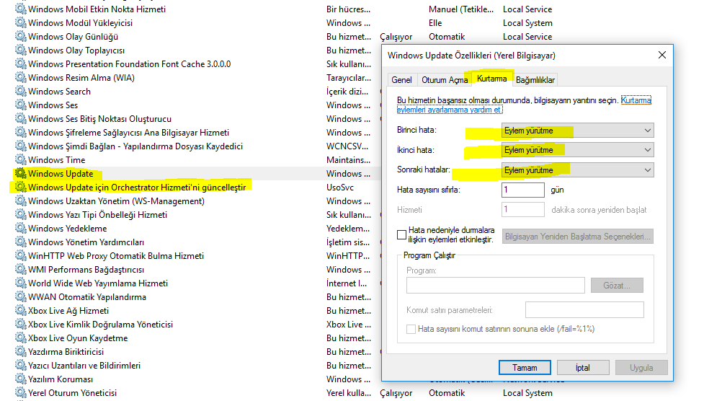
Task: Click gear icon beside Xbox Live Kimlik Doğrulama Yöneticisi
Action: pos(21,324)
